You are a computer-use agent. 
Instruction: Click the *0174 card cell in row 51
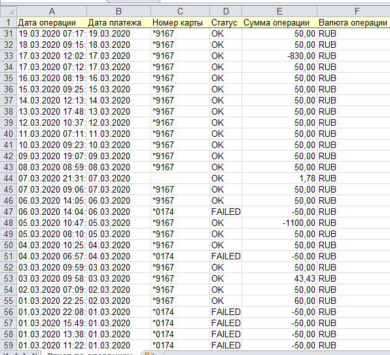pos(180,256)
